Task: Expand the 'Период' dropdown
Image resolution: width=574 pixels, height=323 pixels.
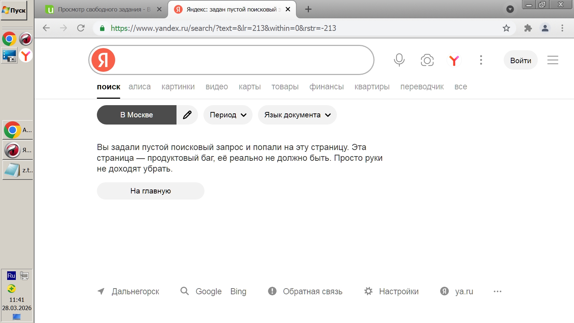Action: pyautogui.click(x=228, y=115)
